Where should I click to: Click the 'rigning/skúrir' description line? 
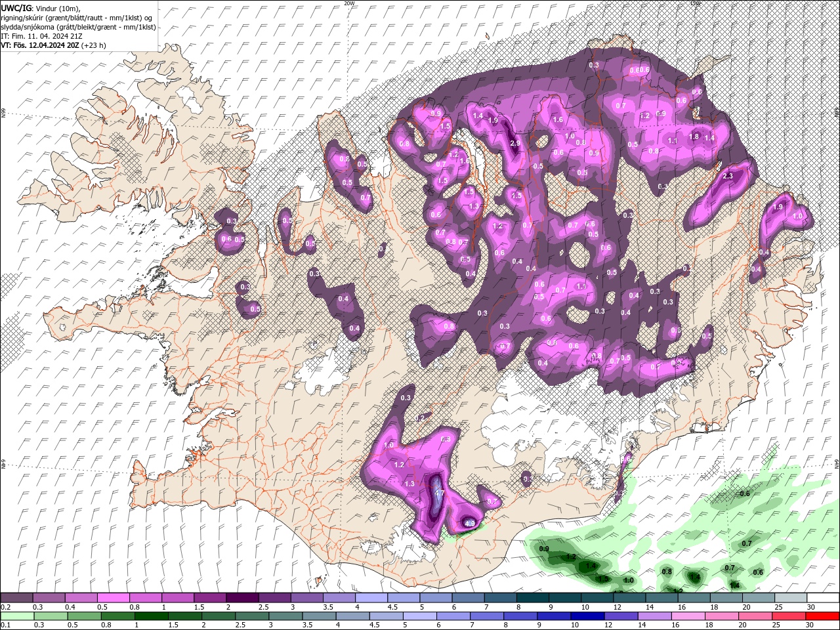(77, 18)
